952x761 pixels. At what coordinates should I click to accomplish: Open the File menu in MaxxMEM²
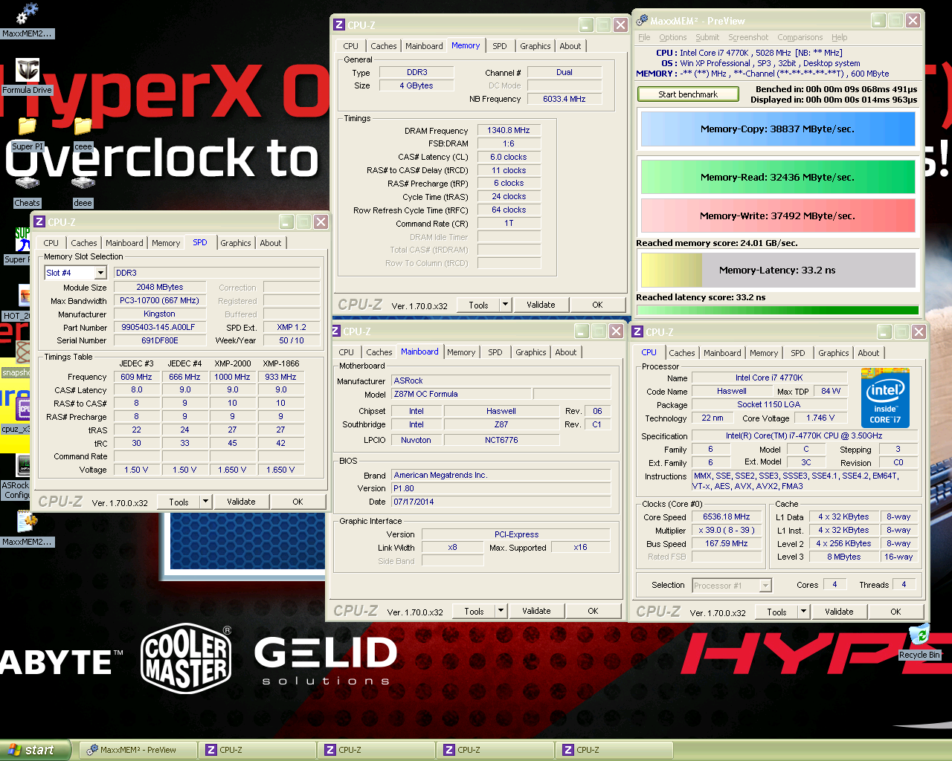click(x=644, y=37)
